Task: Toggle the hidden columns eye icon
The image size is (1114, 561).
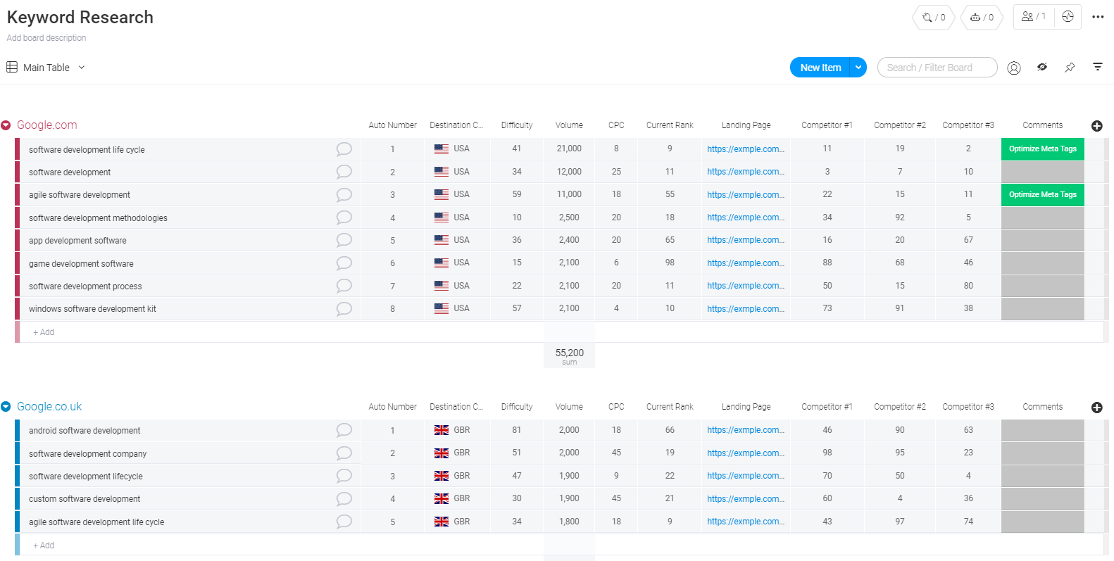Action: [1042, 68]
